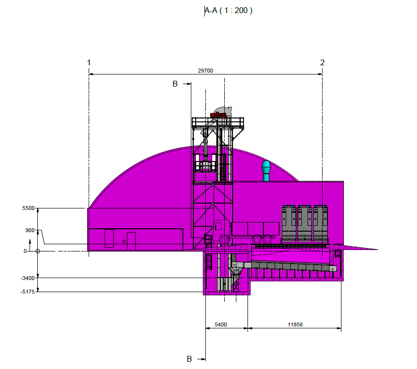Click the -5175 elevation value

point(28,292)
